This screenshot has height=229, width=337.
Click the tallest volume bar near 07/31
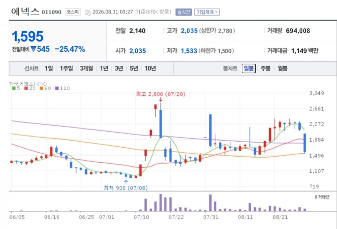(x=210, y=203)
